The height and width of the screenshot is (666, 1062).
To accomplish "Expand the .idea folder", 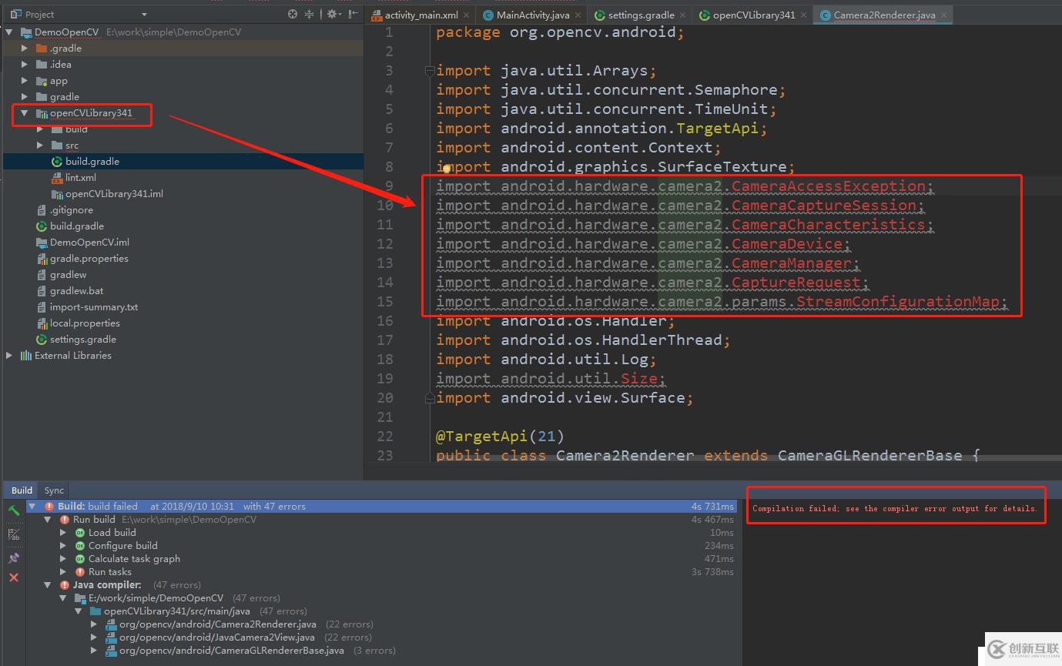I will [x=25, y=65].
